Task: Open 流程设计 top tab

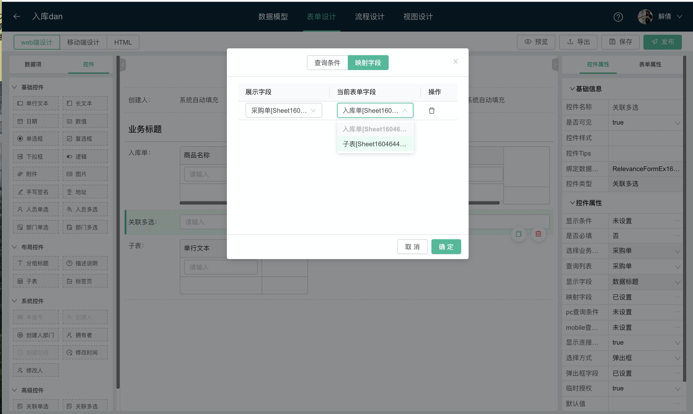Action: 370,17
